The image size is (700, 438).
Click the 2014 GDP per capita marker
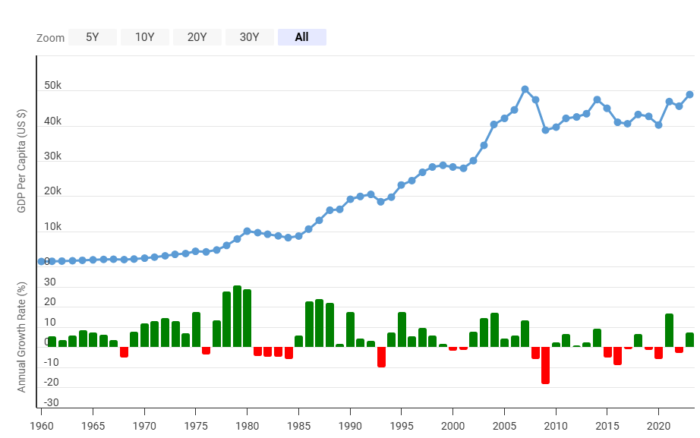598,99
